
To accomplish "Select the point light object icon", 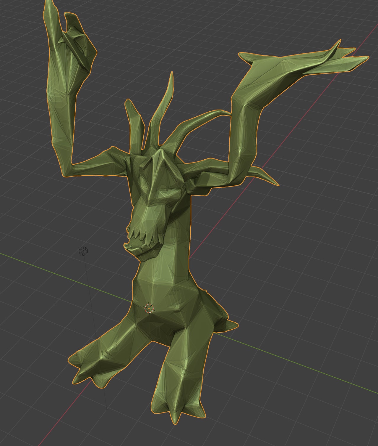I will point(83,251).
